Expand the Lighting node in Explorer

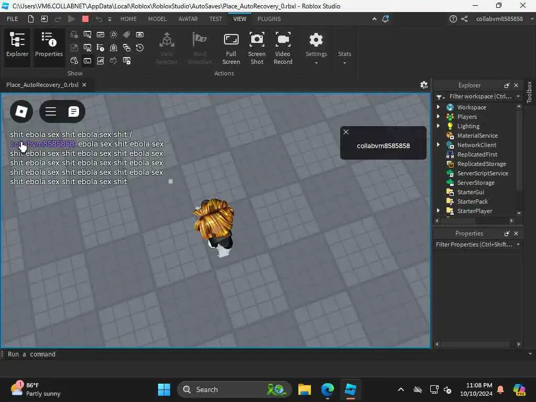438,126
